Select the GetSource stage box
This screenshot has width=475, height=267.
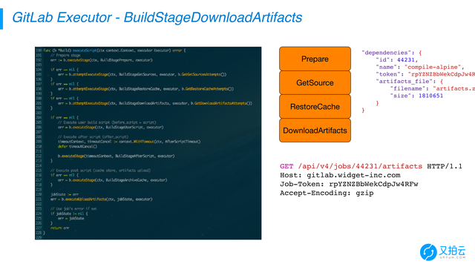pyautogui.click(x=315, y=82)
